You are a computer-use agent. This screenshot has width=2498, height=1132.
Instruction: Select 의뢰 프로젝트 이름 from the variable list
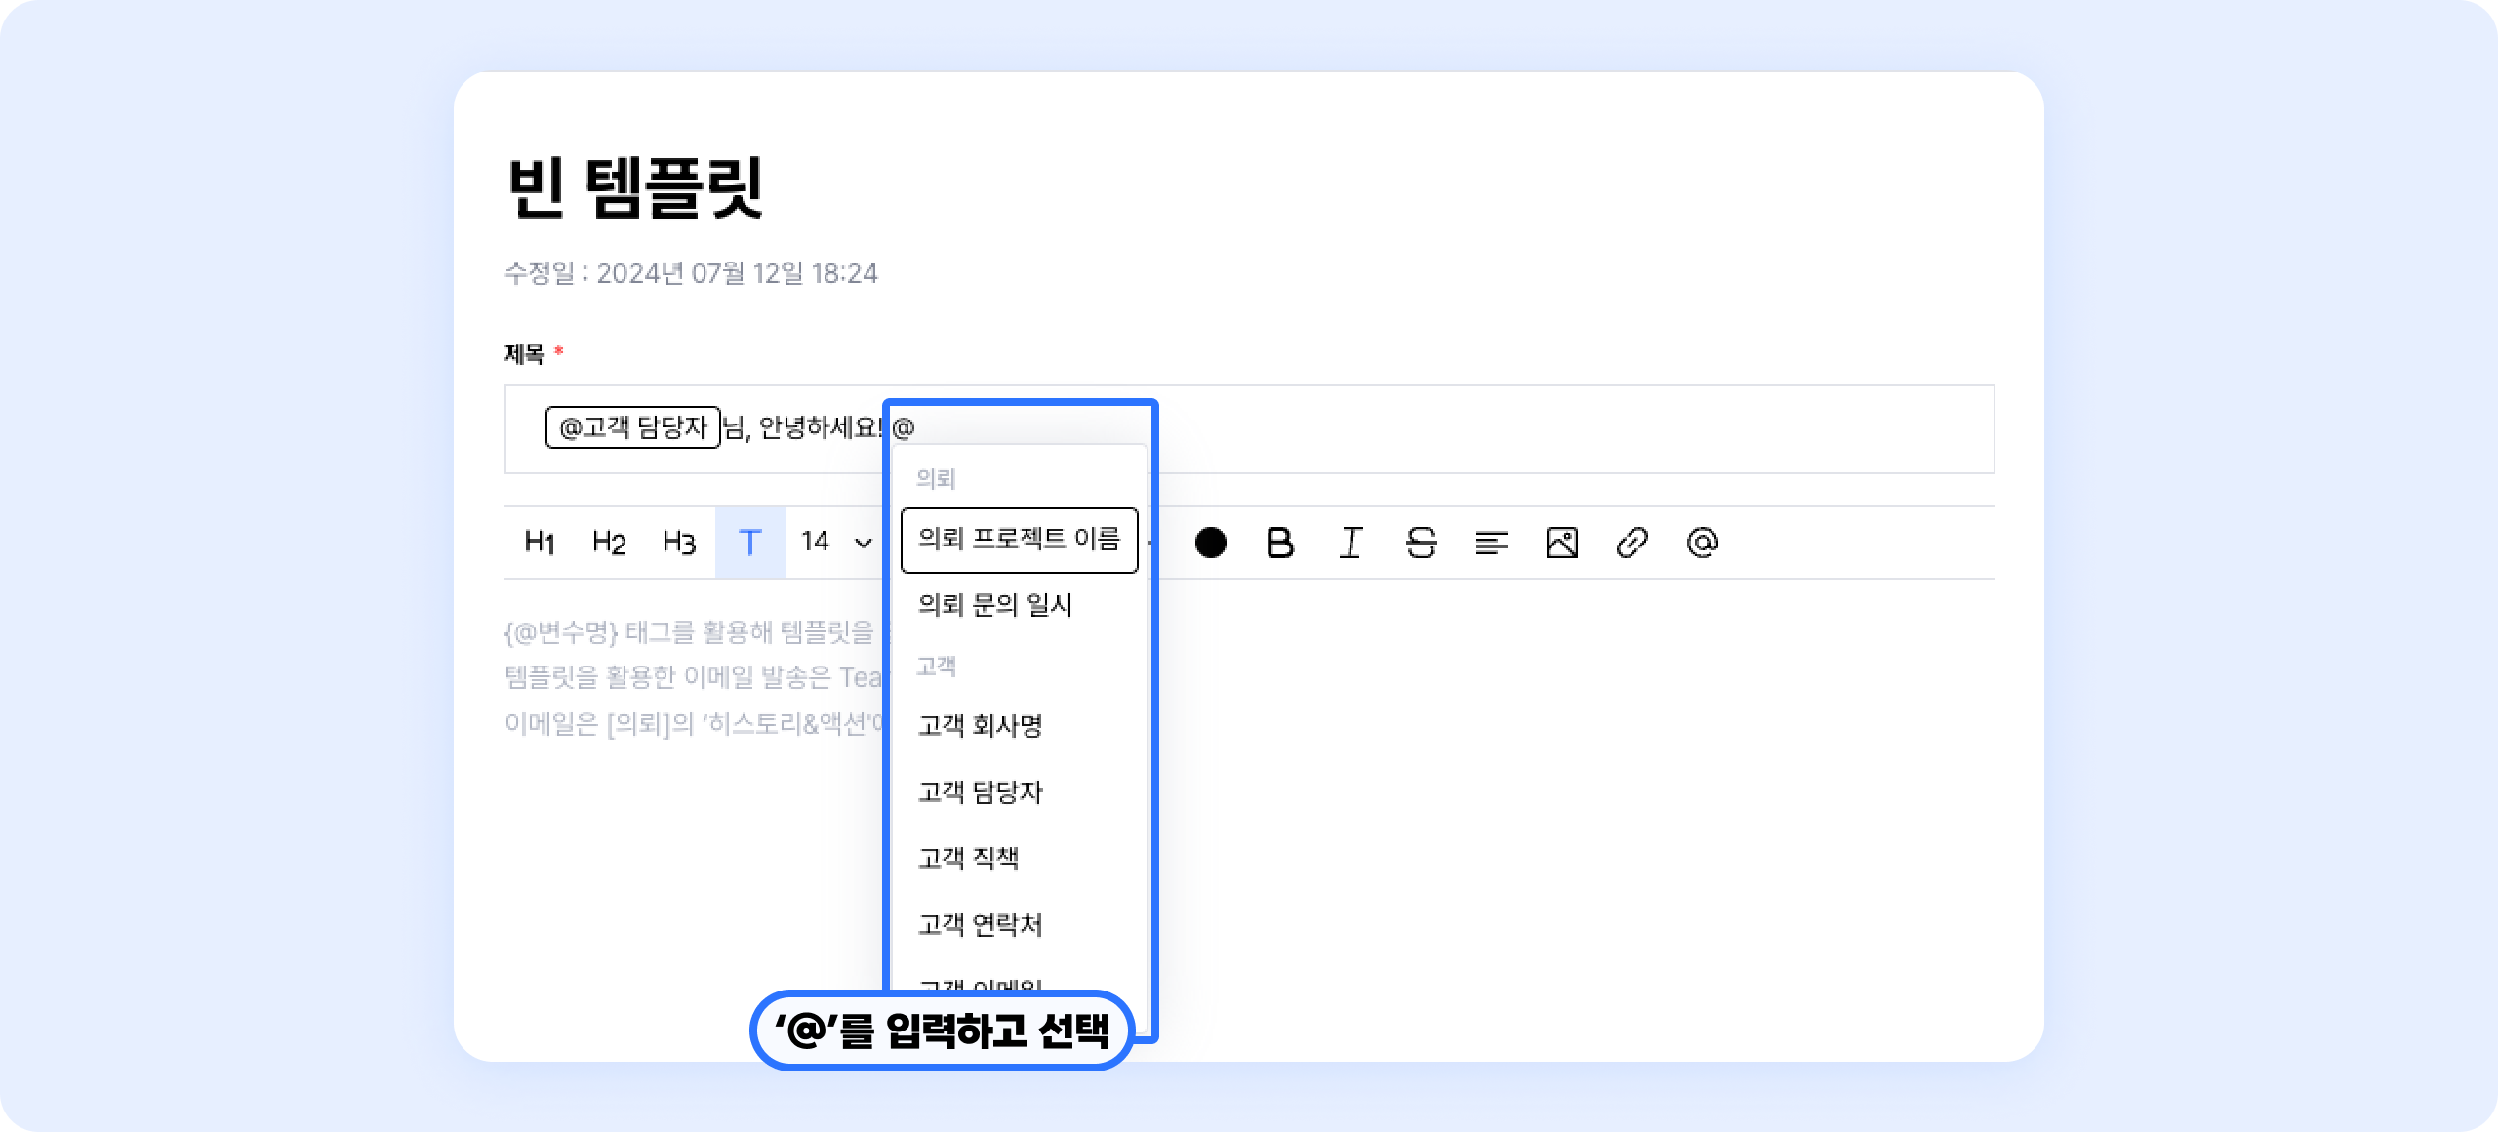pyautogui.click(x=1019, y=540)
